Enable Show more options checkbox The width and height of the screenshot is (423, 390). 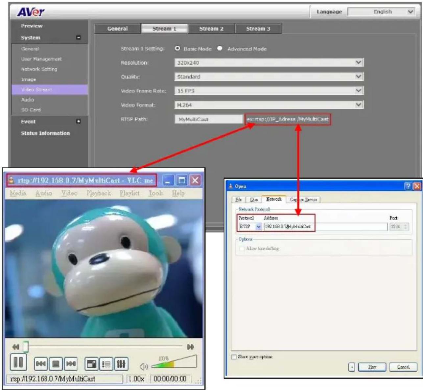234,357
